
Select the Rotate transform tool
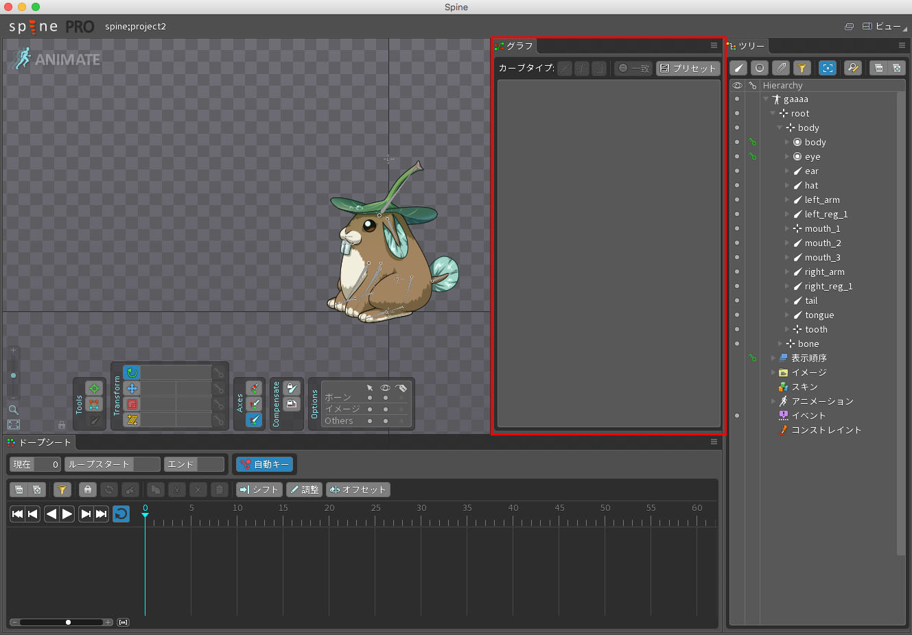[132, 372]
